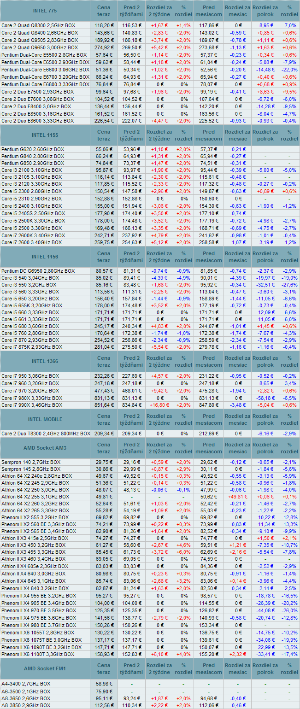Click A8-3650 2,6GHz BOX name
This screenshot has width=300, height=709.
coord(26,698)
